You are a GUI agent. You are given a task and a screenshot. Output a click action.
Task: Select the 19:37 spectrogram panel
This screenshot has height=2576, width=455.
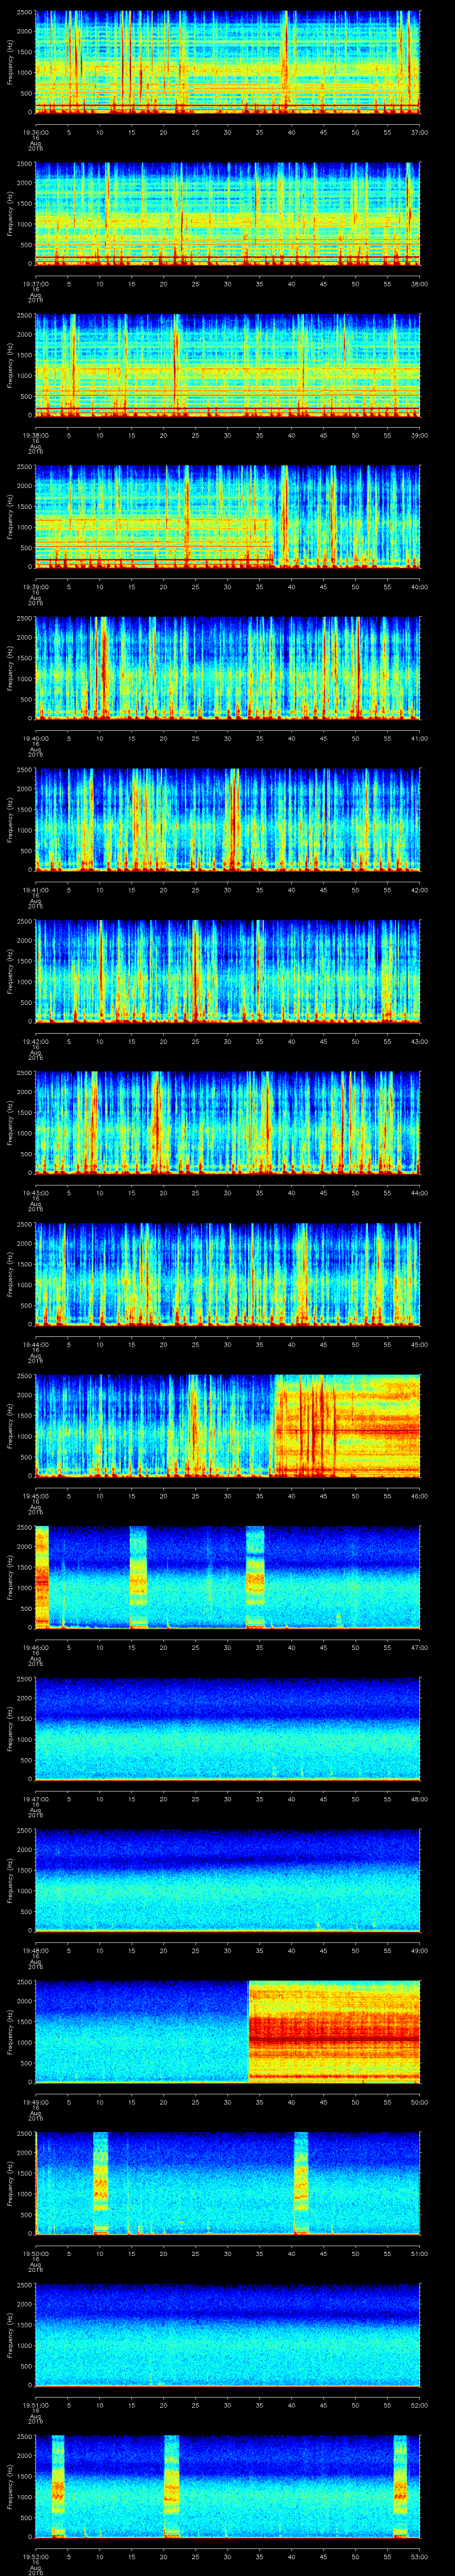[228, 213]
